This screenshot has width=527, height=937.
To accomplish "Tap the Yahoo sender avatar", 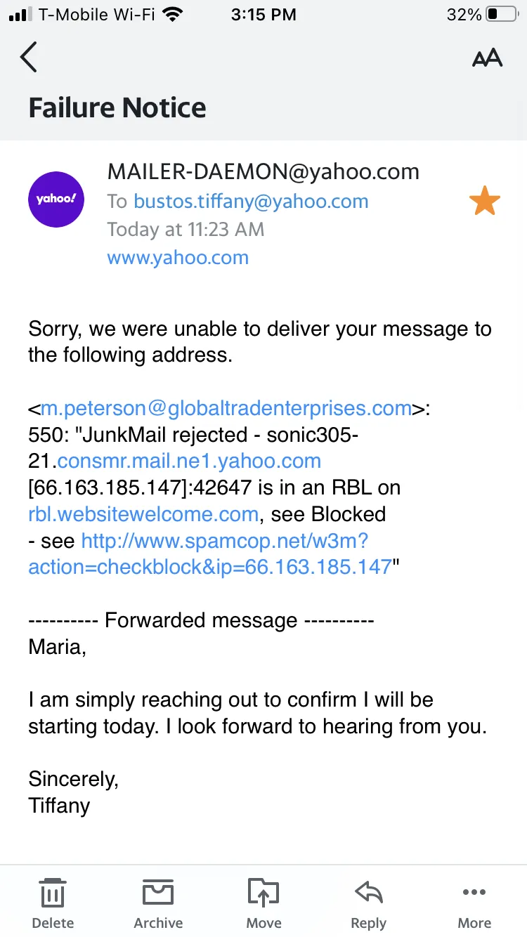I will click(56, 199).
